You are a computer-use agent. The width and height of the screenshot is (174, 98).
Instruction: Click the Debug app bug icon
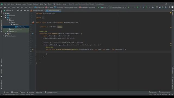(x=138, y=7)
